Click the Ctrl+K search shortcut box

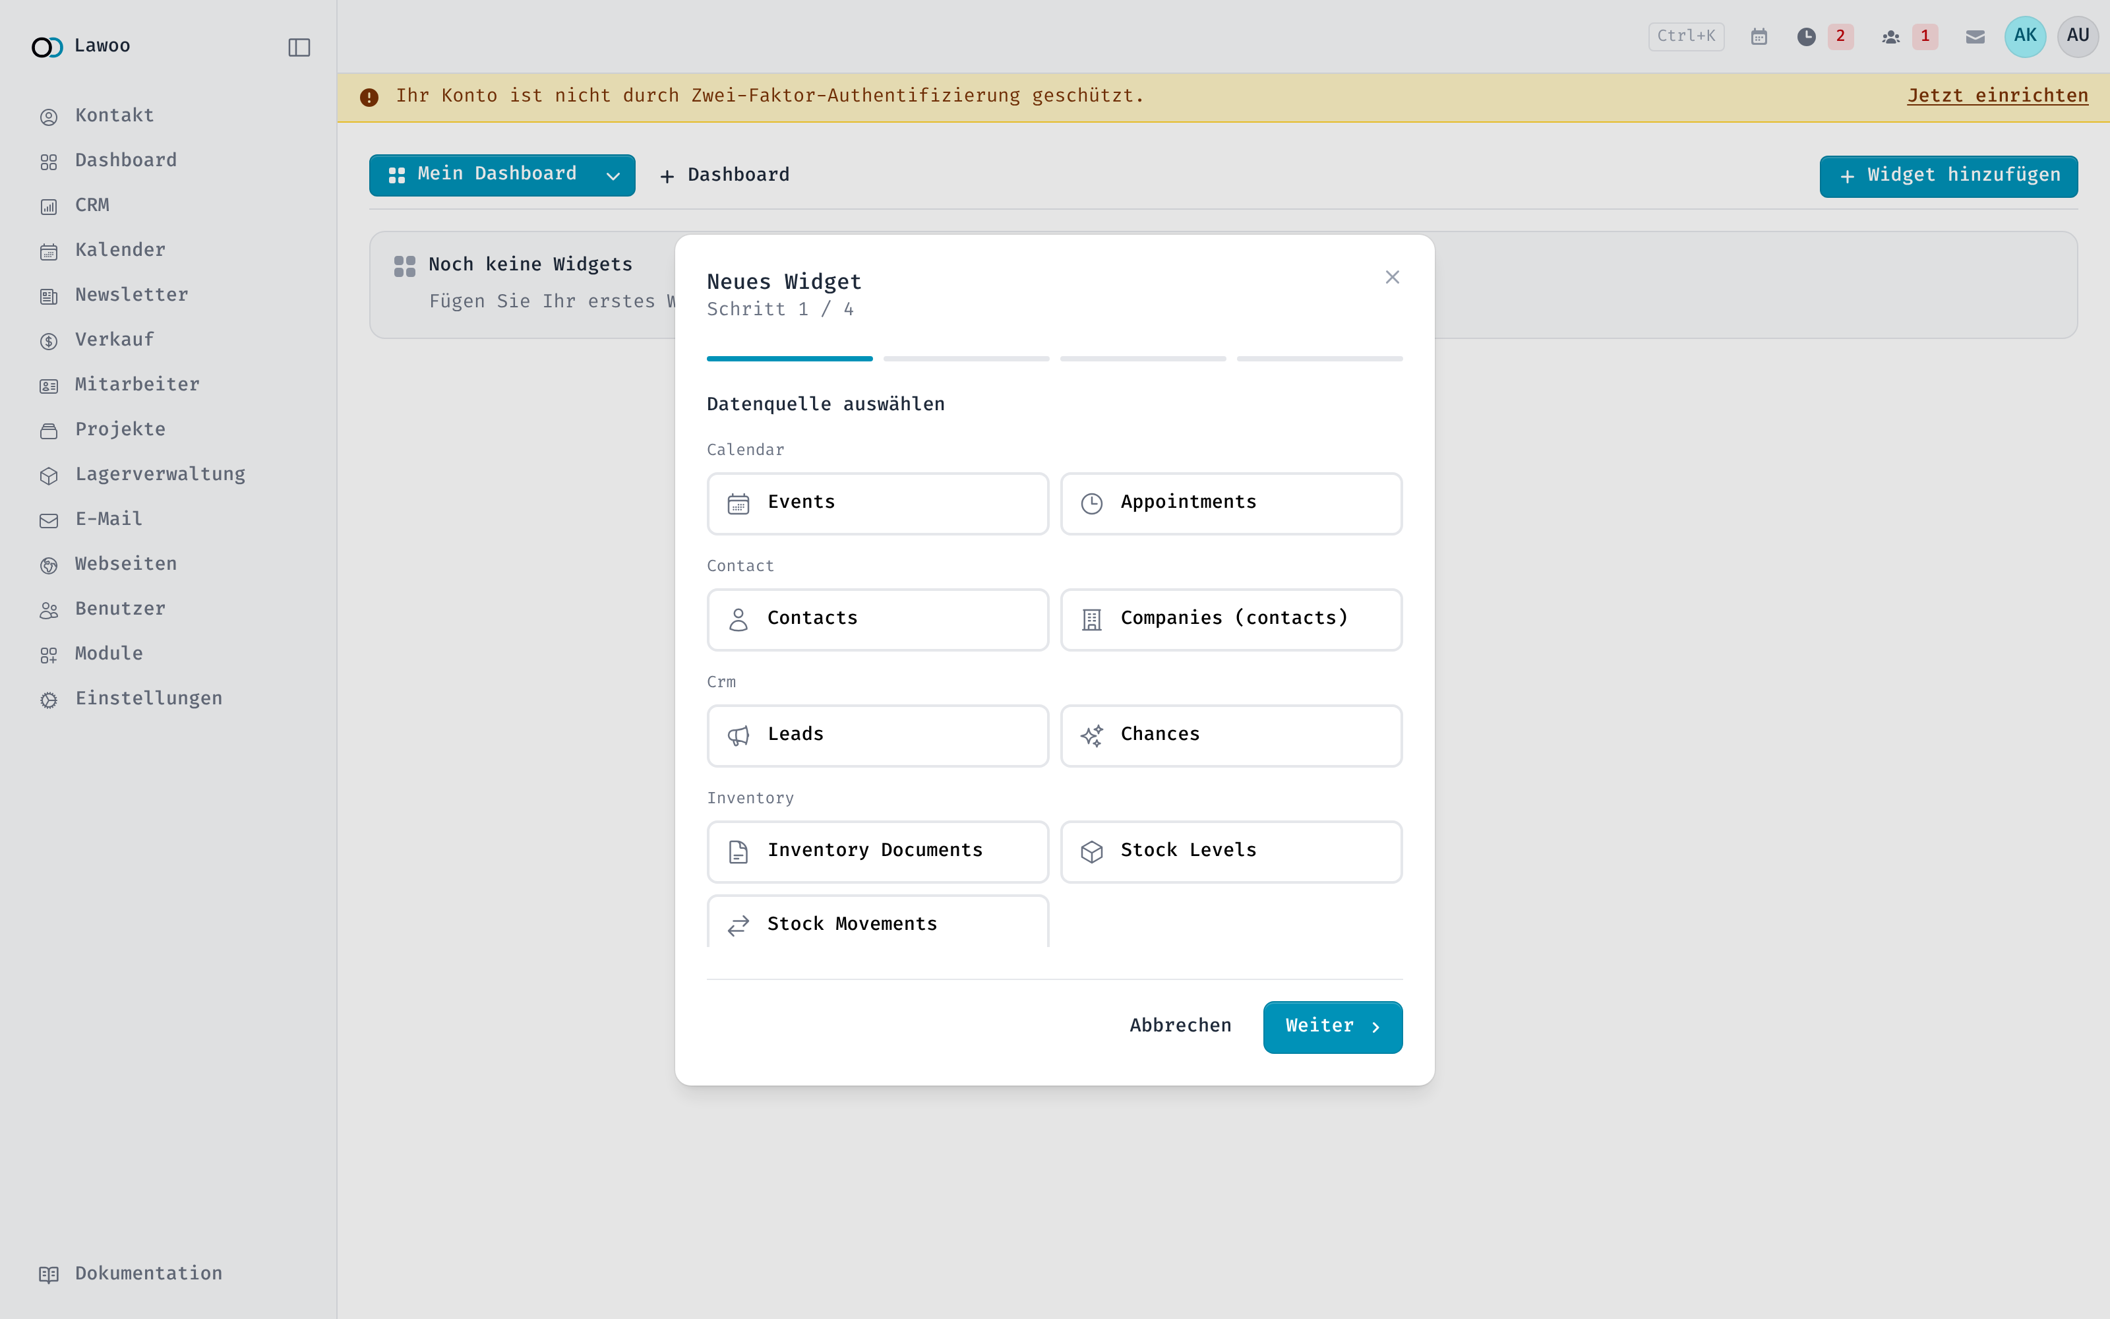click(x=1685, y=37)
